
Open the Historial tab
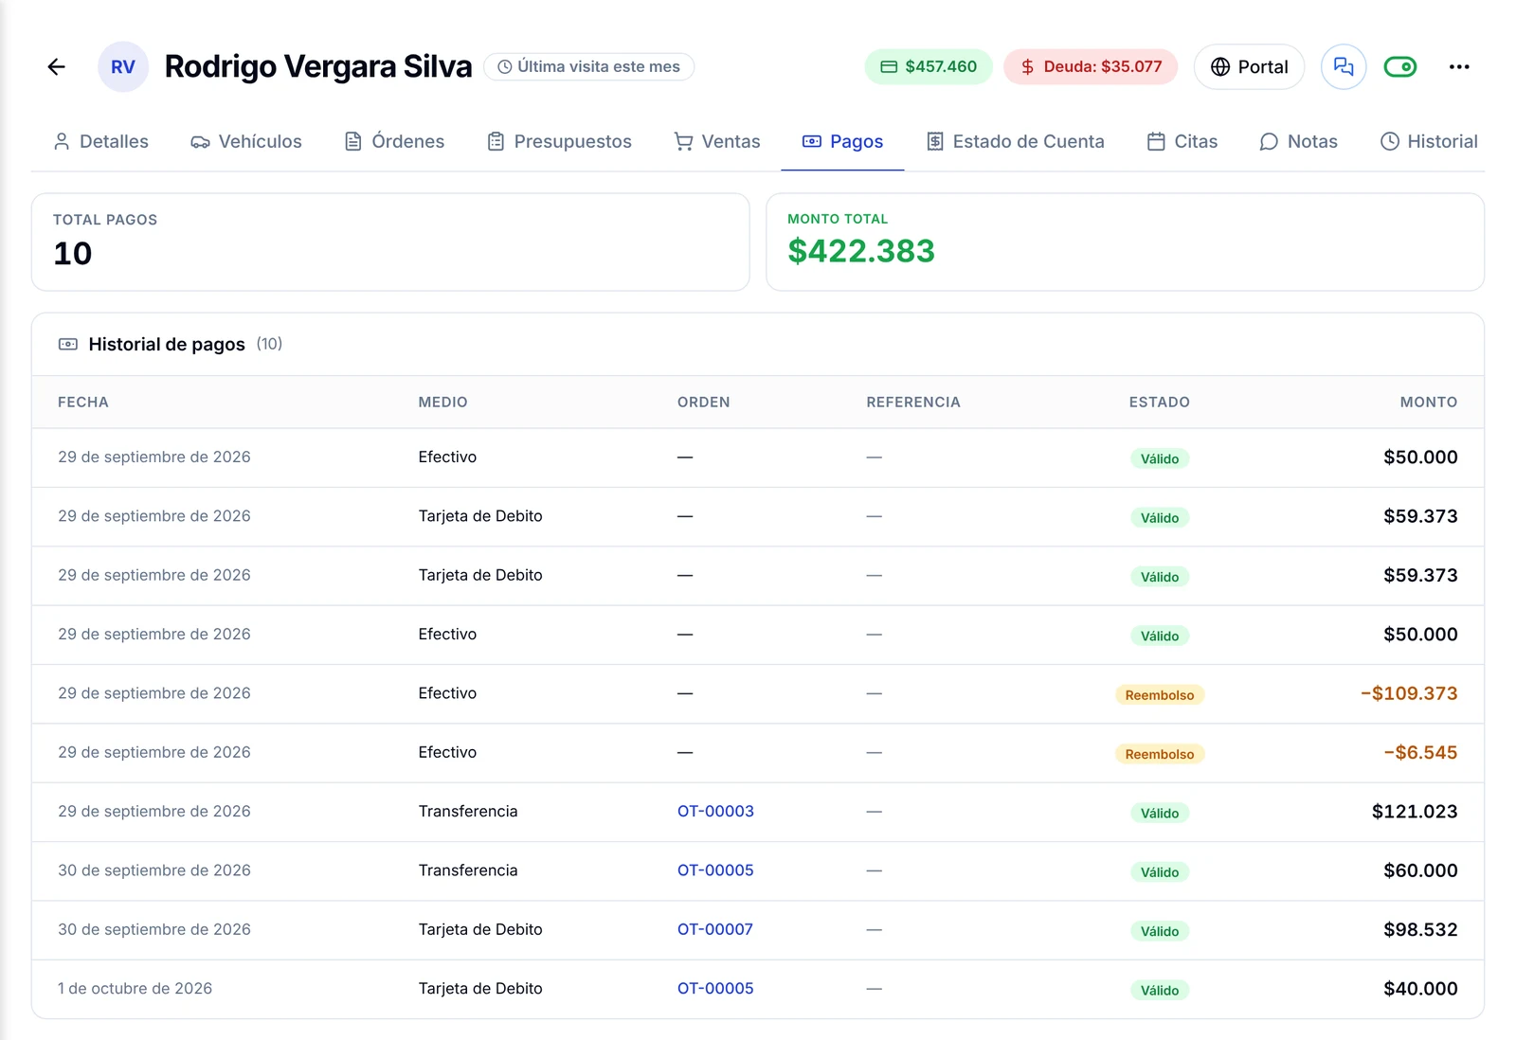[x=1429, y=141]
